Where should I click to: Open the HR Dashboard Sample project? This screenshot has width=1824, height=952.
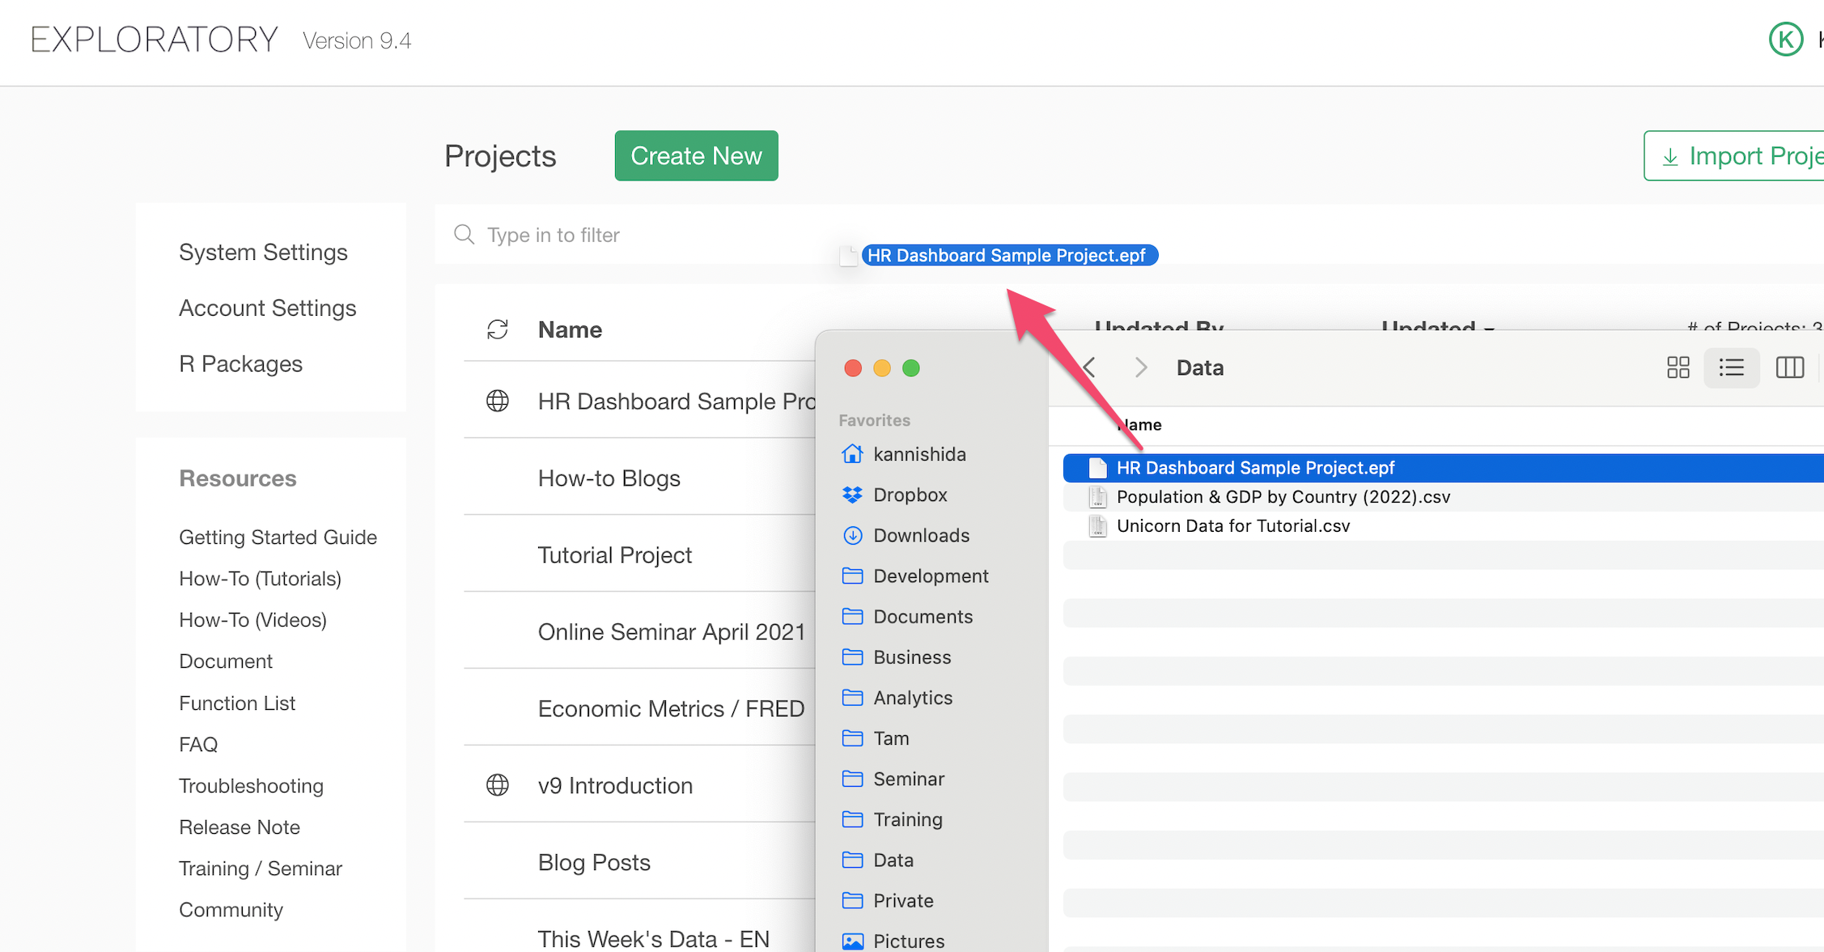677,401
